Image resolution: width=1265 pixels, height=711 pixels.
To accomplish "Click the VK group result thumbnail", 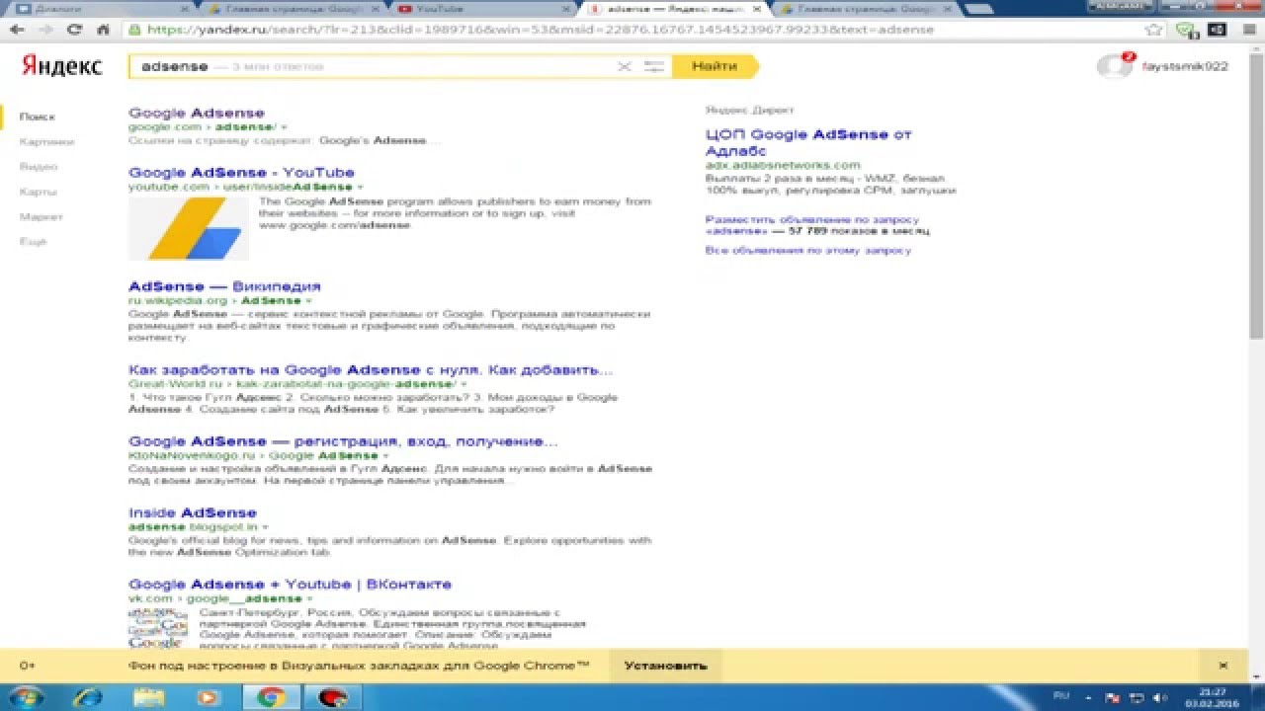I will click(157, 627).
